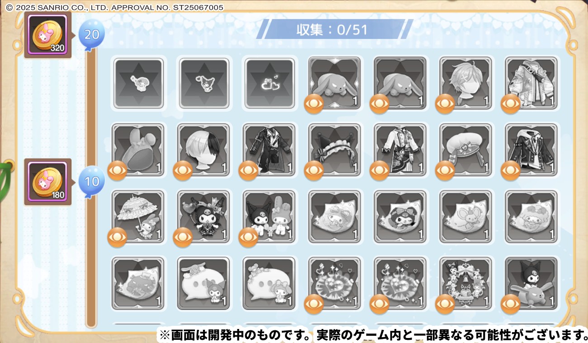The height and width of the screenshot is (343, 588).
Task: Open the flower wreath frame item
Action: [466, 283]
